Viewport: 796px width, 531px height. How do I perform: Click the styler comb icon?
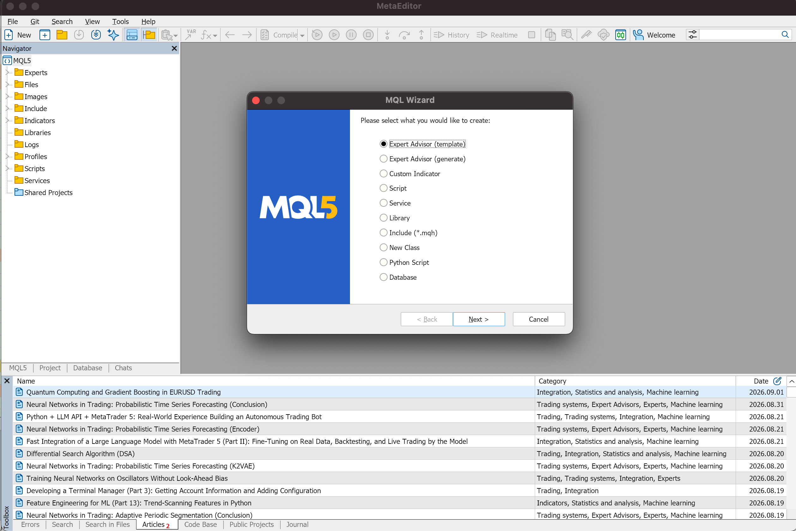click(x=587, y=35)
